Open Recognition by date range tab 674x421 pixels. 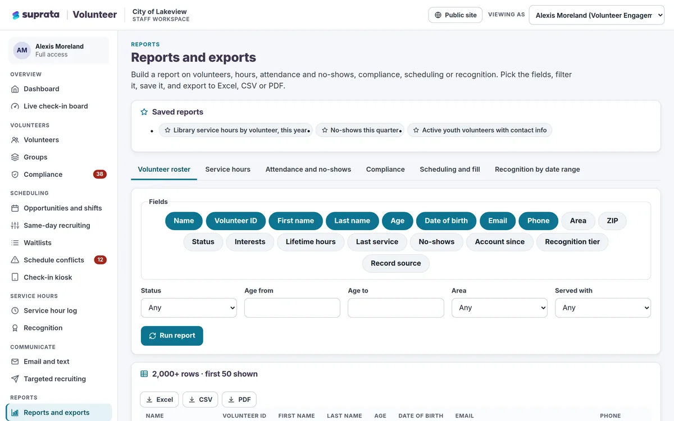tap(538, 169)
